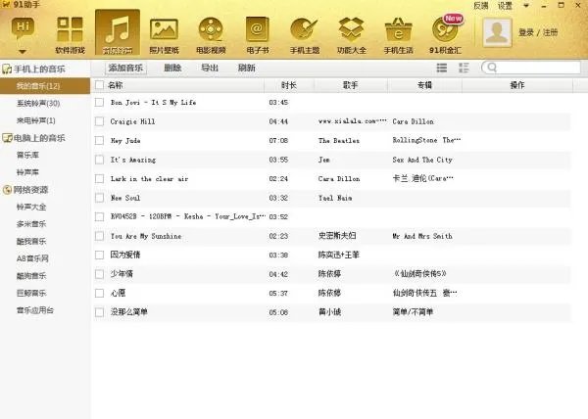Open A8音乐网 in sidebar

pyautogui.click(x=32, y=258)
